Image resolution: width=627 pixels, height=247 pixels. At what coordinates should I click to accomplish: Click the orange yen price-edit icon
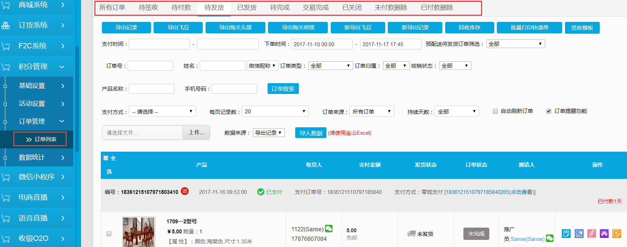(x=617, y=234)
